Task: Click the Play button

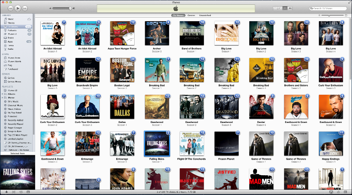Action: (x=18, y=8)
